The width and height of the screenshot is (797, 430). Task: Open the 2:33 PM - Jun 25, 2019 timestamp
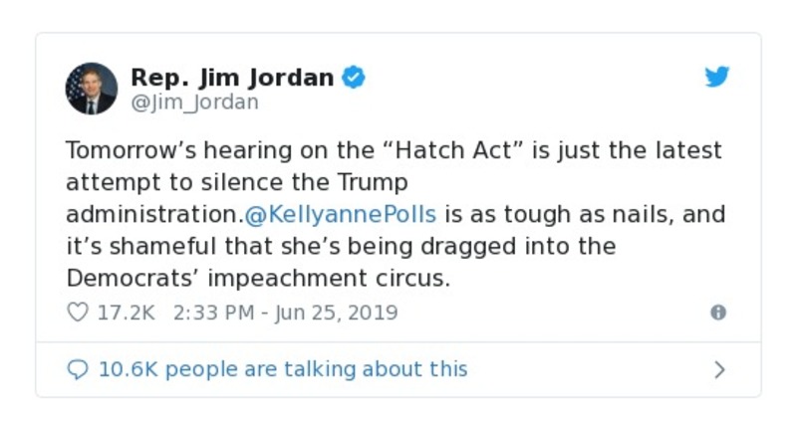285,313
